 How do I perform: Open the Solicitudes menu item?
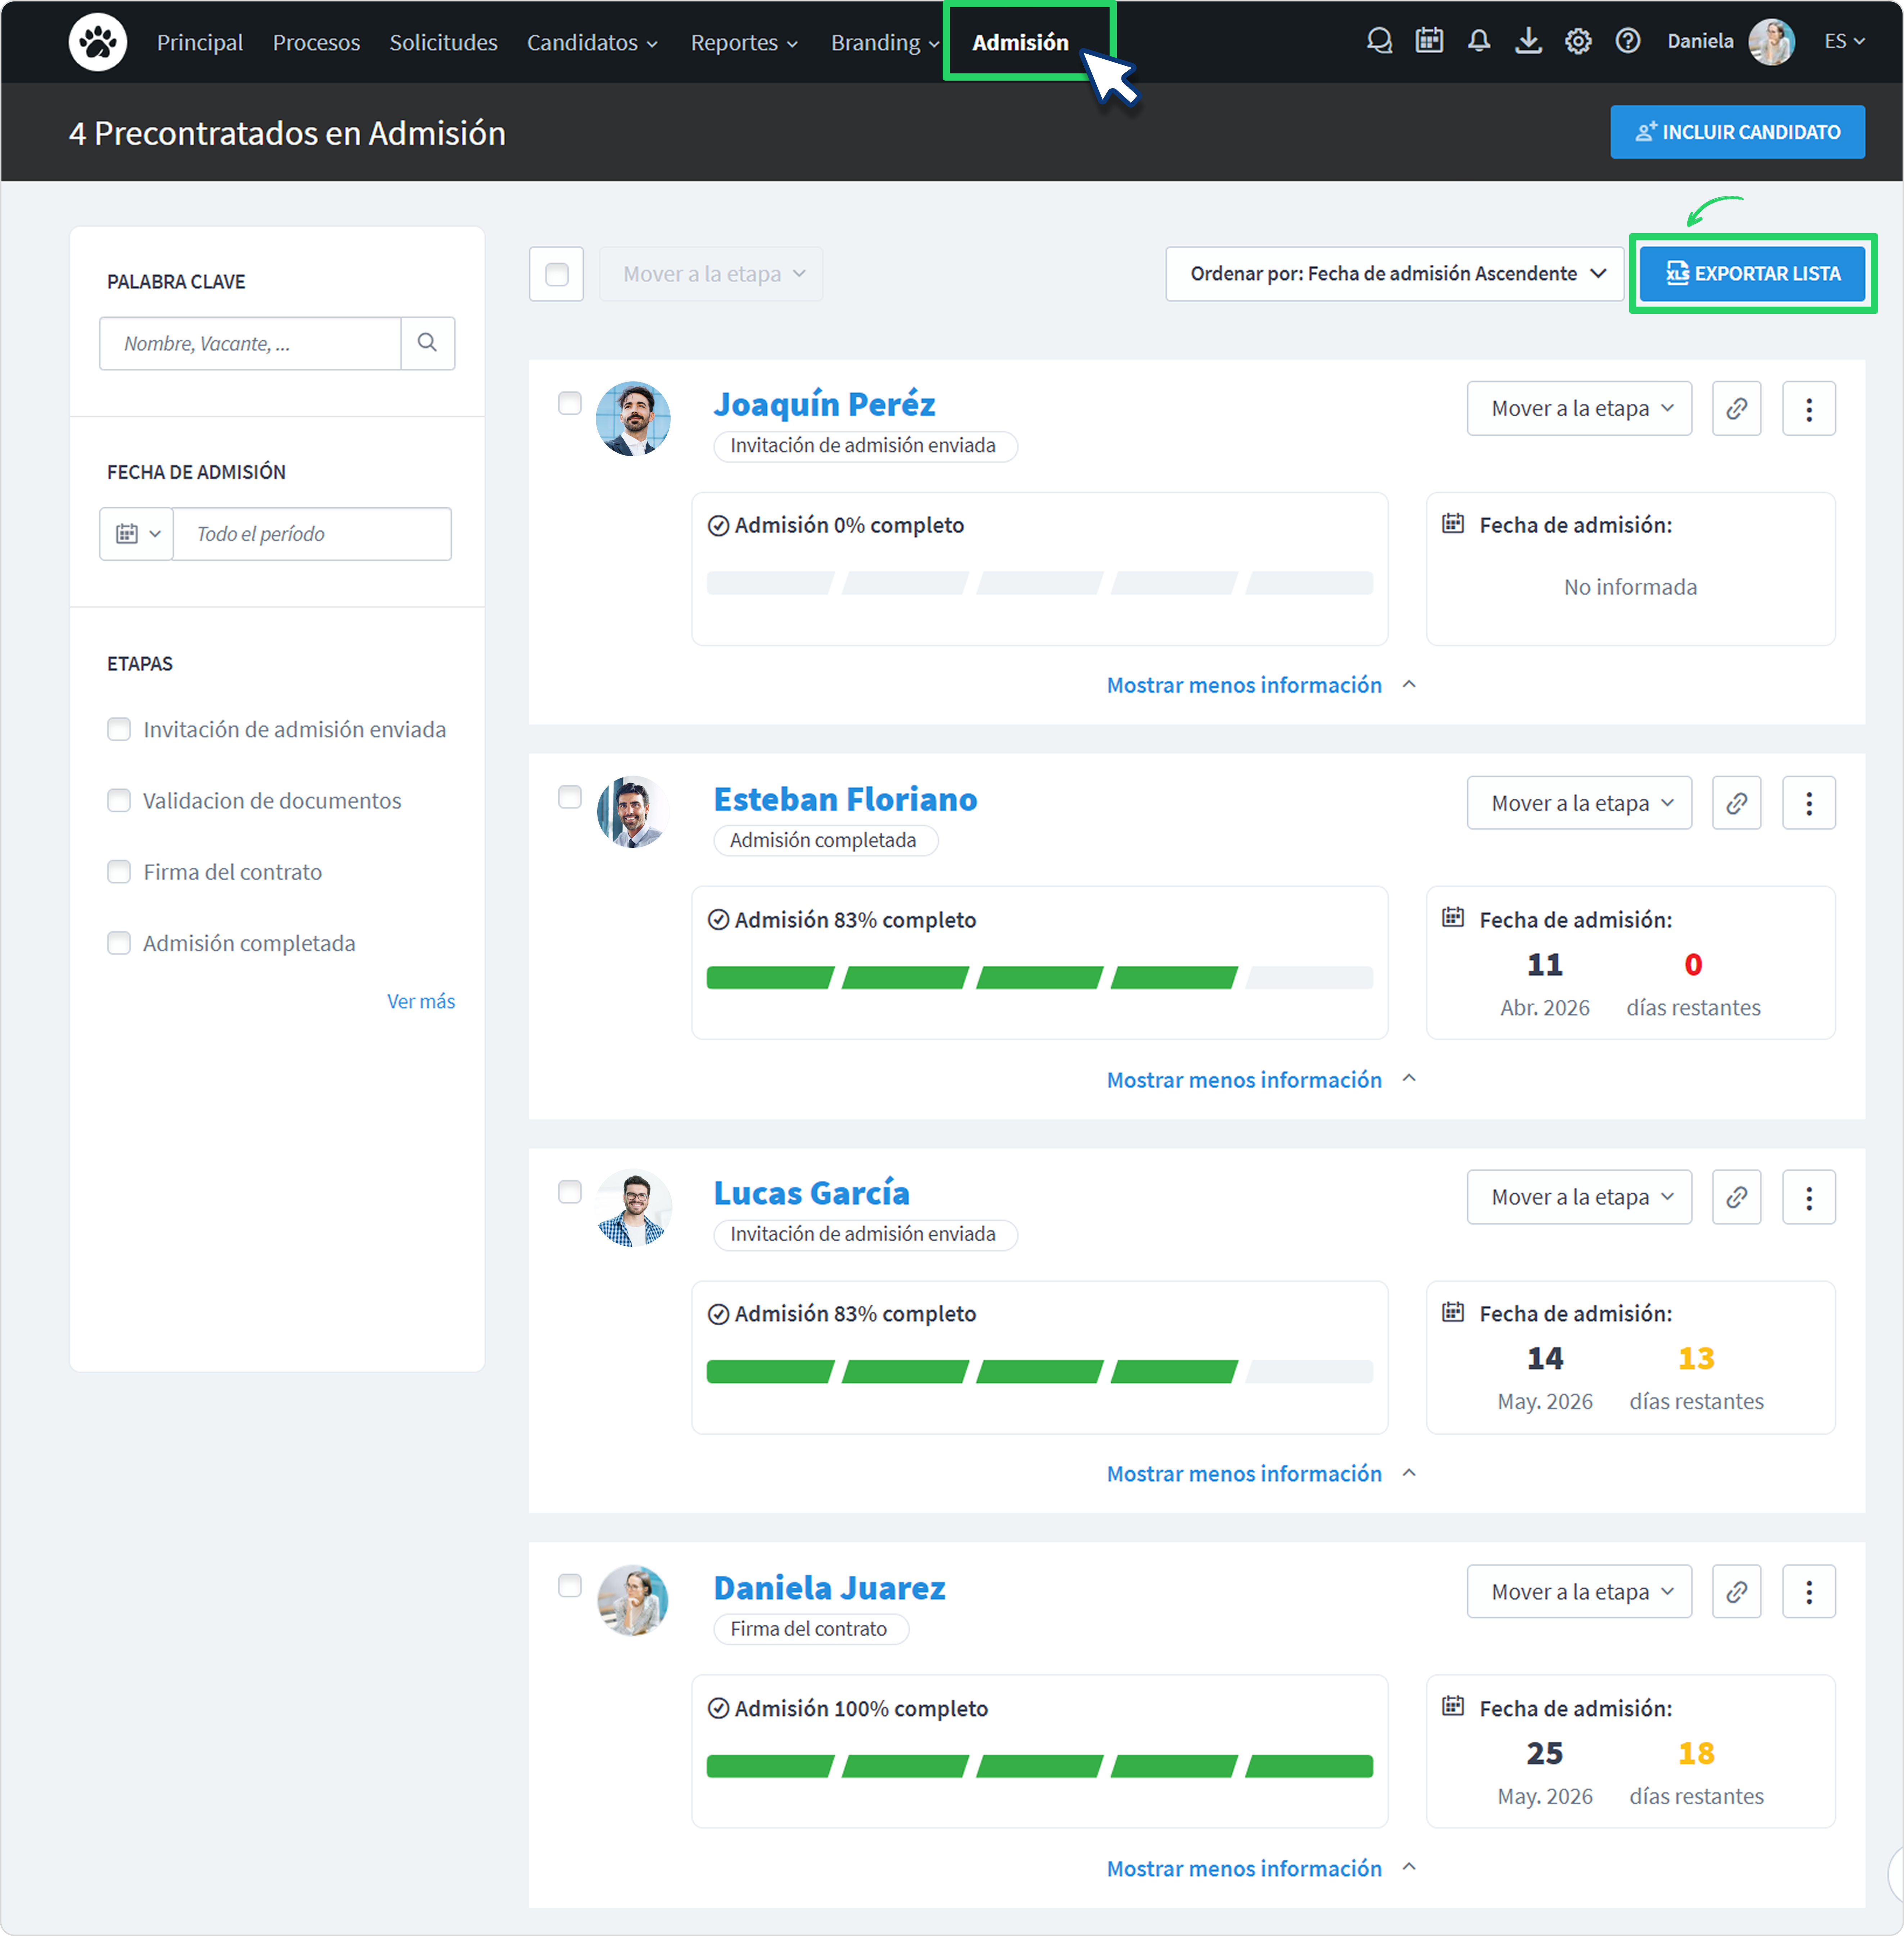(443, 42)
